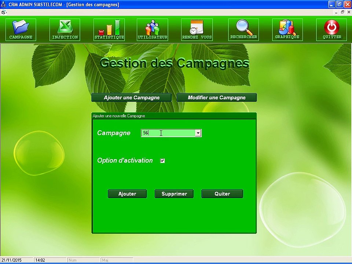Click the Quiter button
Image resolution: width=352 pixels, height=264 pixels.
222,194
